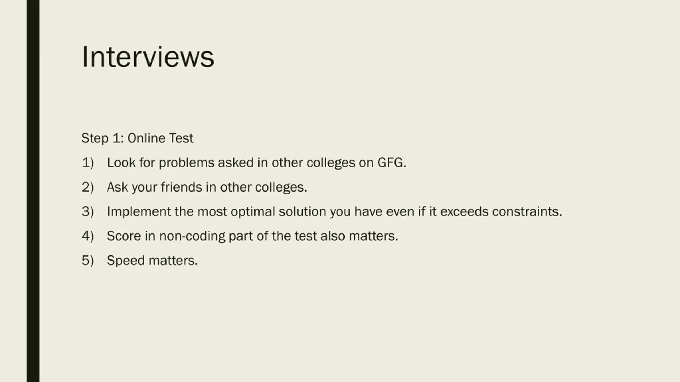Click the 'Implement the most optimal solution' line

334,211
